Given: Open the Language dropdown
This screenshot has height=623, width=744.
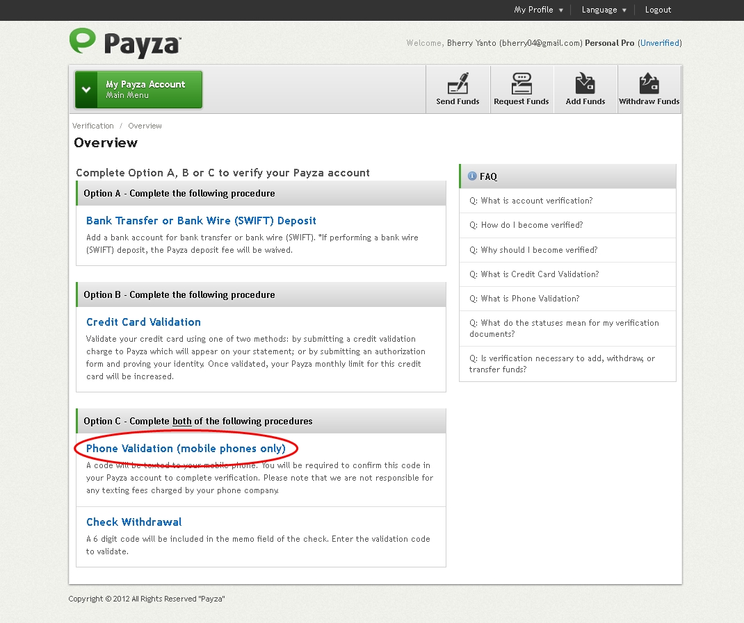Looking at the screenshot, I should tap(604, 10).
